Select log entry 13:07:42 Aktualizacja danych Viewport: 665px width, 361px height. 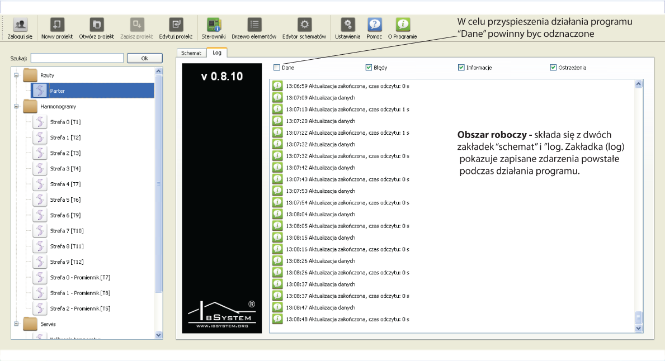click(320, 168)
